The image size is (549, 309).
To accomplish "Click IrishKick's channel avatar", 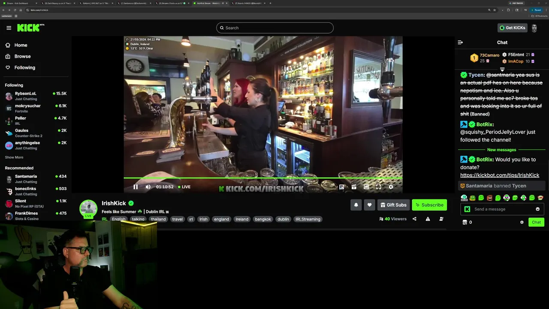I will (88, 209).
